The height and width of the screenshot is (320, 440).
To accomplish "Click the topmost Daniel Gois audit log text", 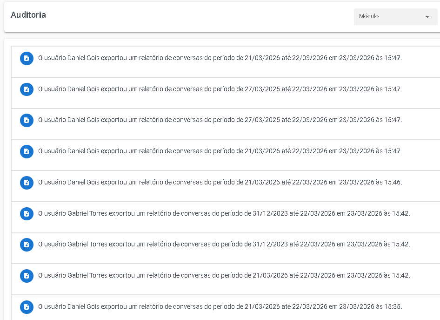I will [220, 58].
